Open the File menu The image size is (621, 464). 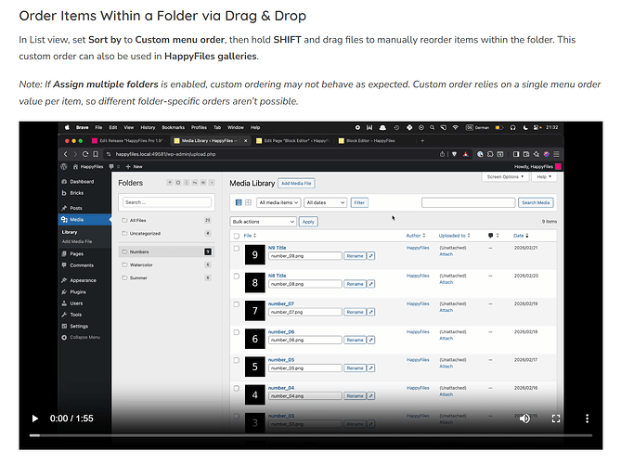click(98, 127)
